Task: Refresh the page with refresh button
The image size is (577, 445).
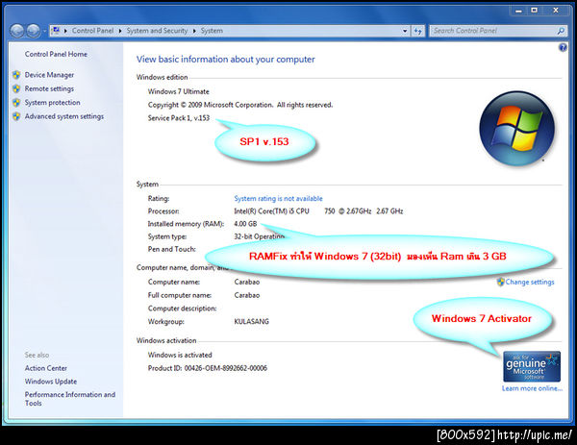Action: tap(417, 31)
